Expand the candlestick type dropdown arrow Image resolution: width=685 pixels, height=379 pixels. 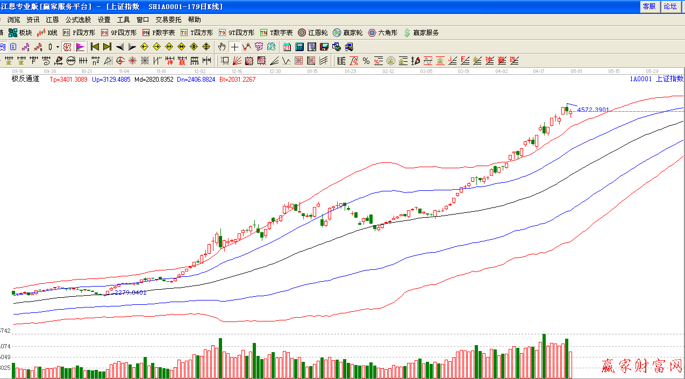[58, 47]
